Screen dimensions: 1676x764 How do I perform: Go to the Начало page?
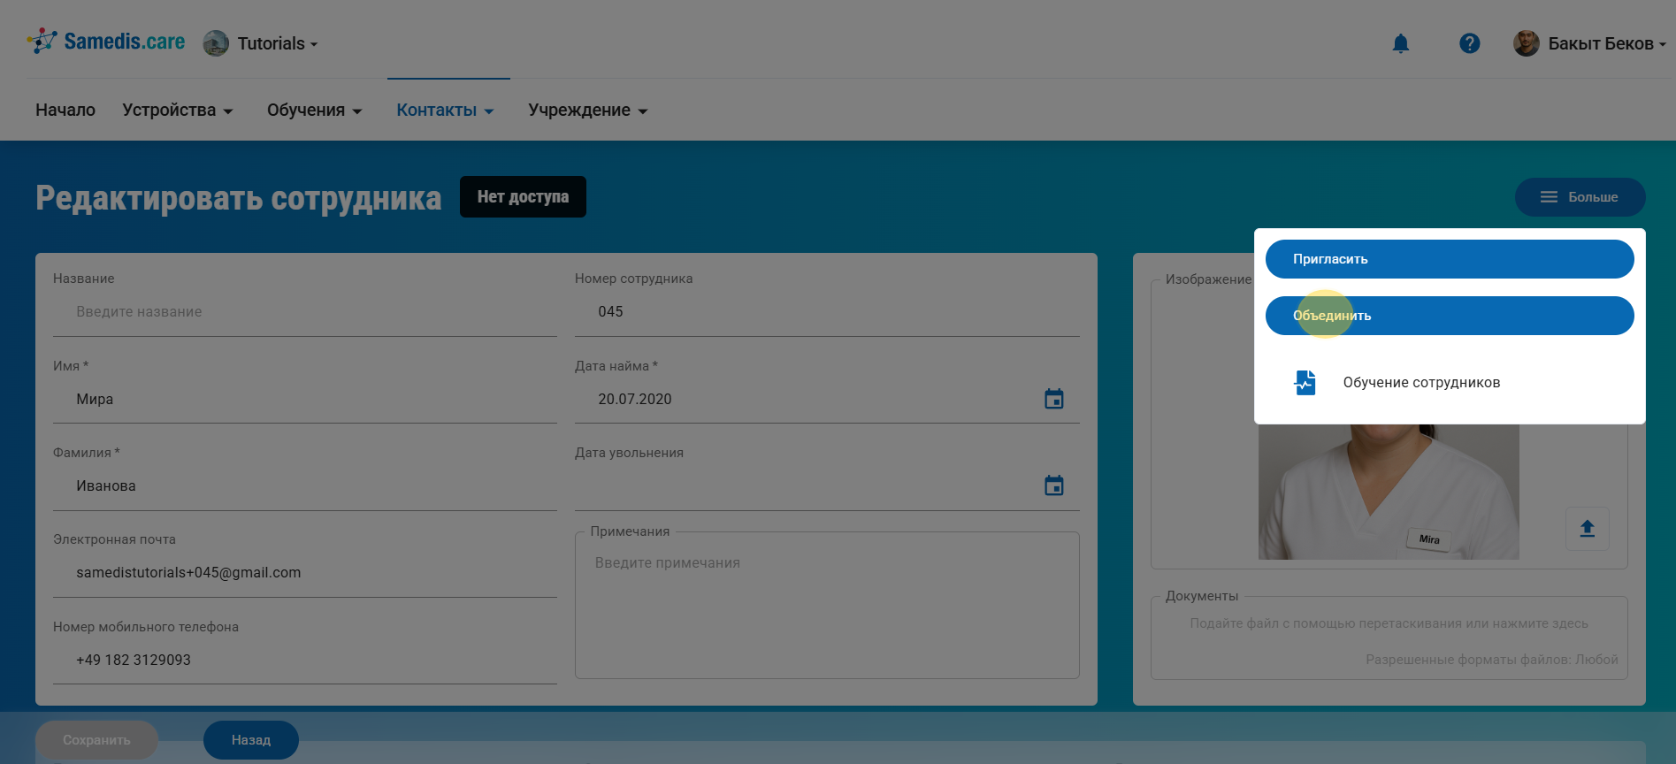(x=65, y=111)
